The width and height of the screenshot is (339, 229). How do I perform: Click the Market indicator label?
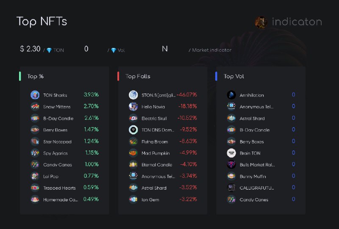coord(211,50)
